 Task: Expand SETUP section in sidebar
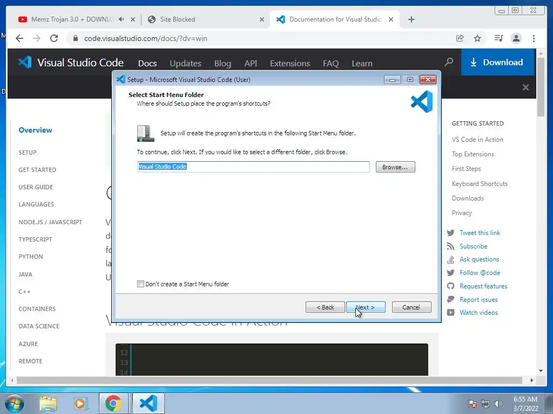[x=28, y=153]
